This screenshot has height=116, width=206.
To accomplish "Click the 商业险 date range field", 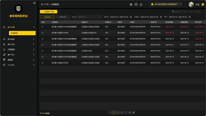I will 121,17.
